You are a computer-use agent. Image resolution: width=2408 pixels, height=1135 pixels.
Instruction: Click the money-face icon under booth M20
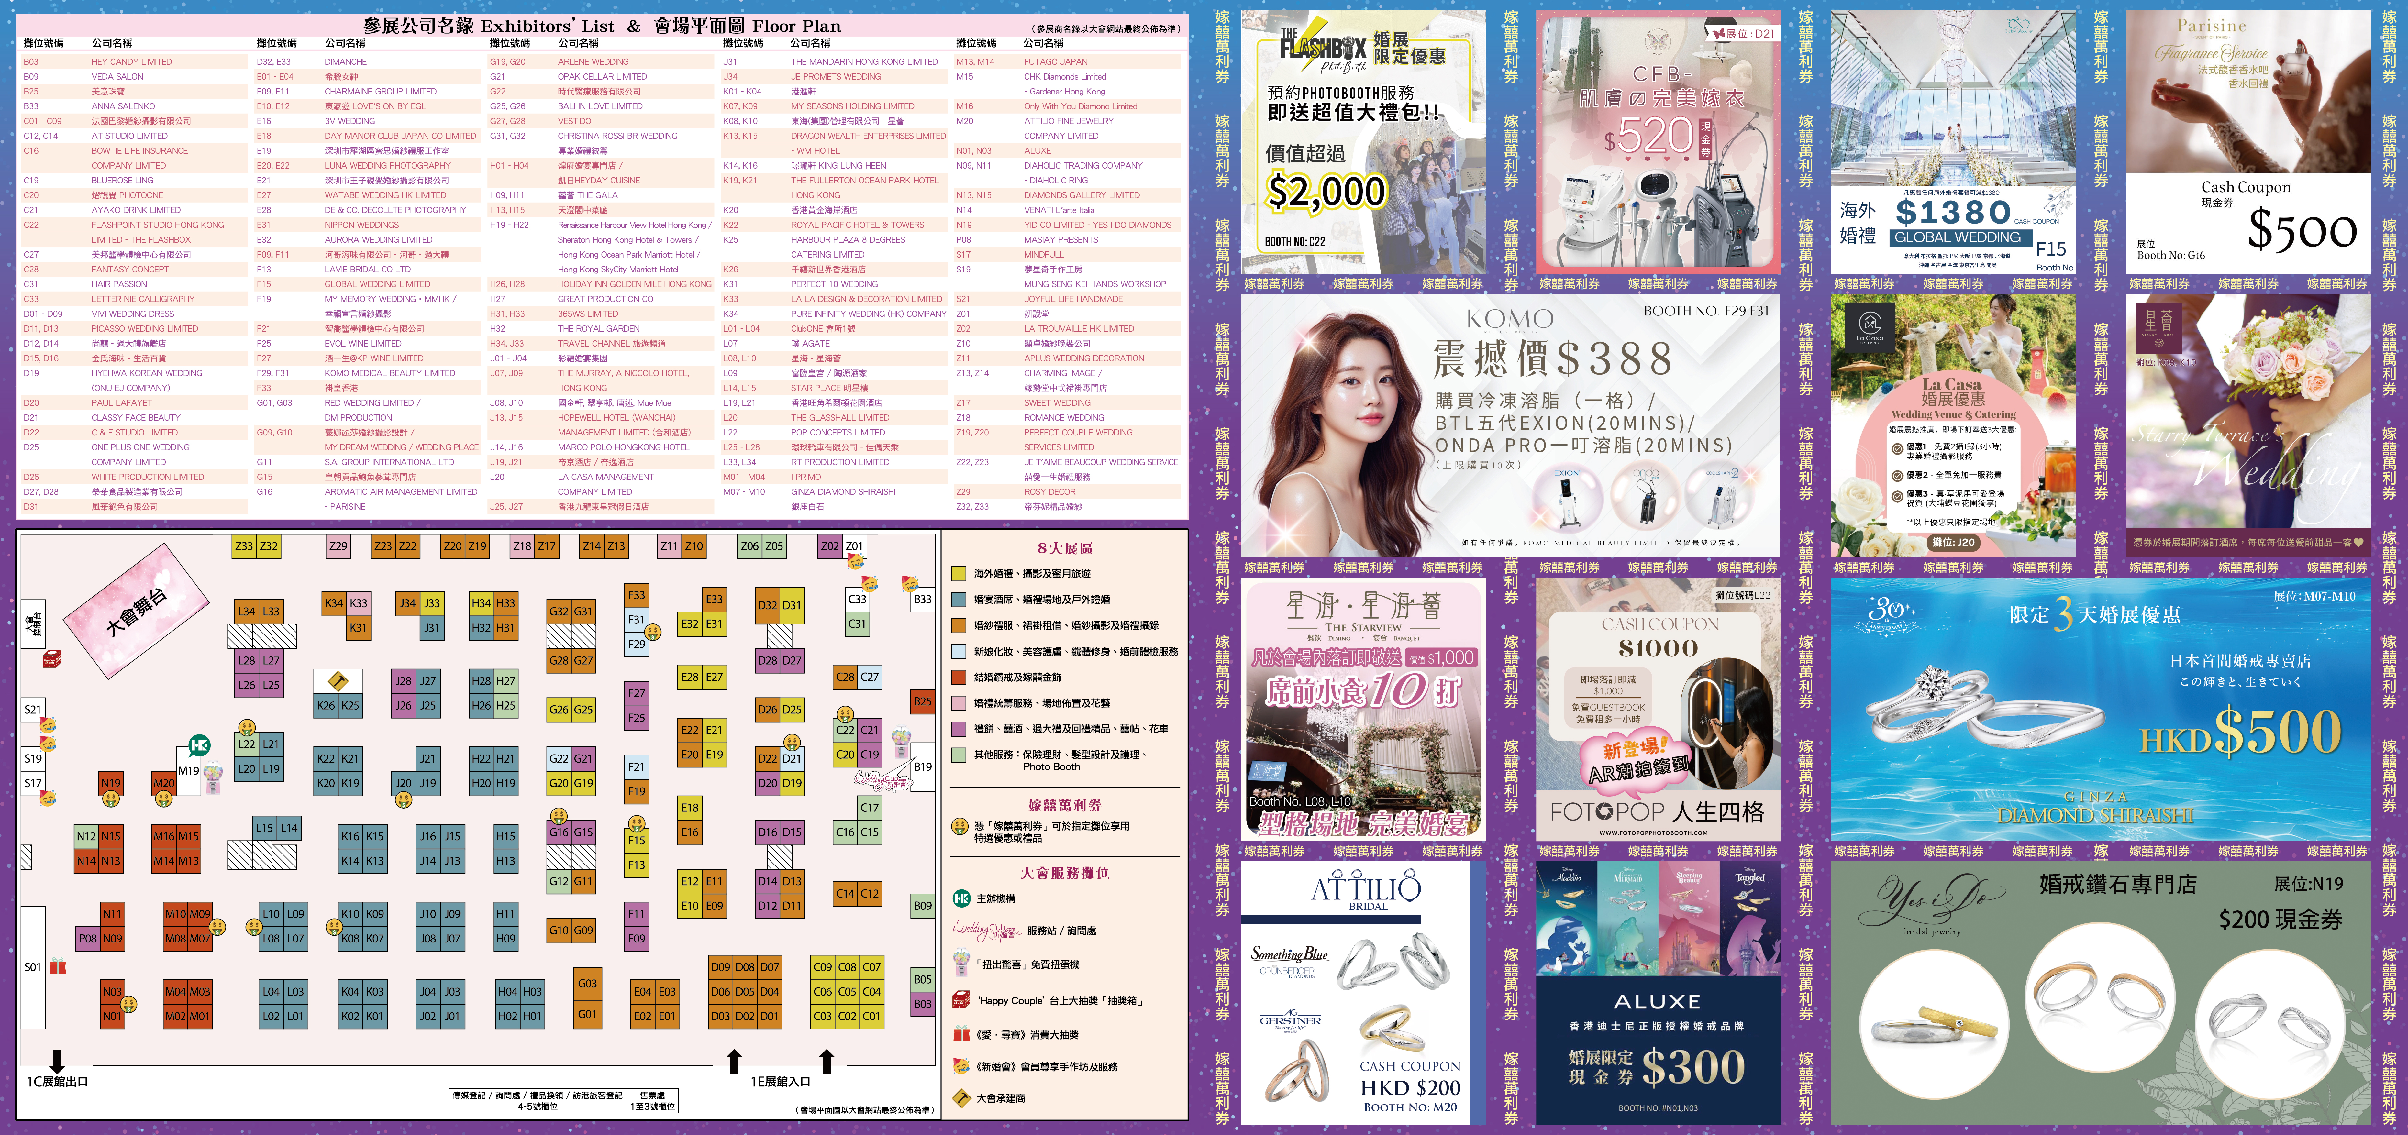(164, 799)
